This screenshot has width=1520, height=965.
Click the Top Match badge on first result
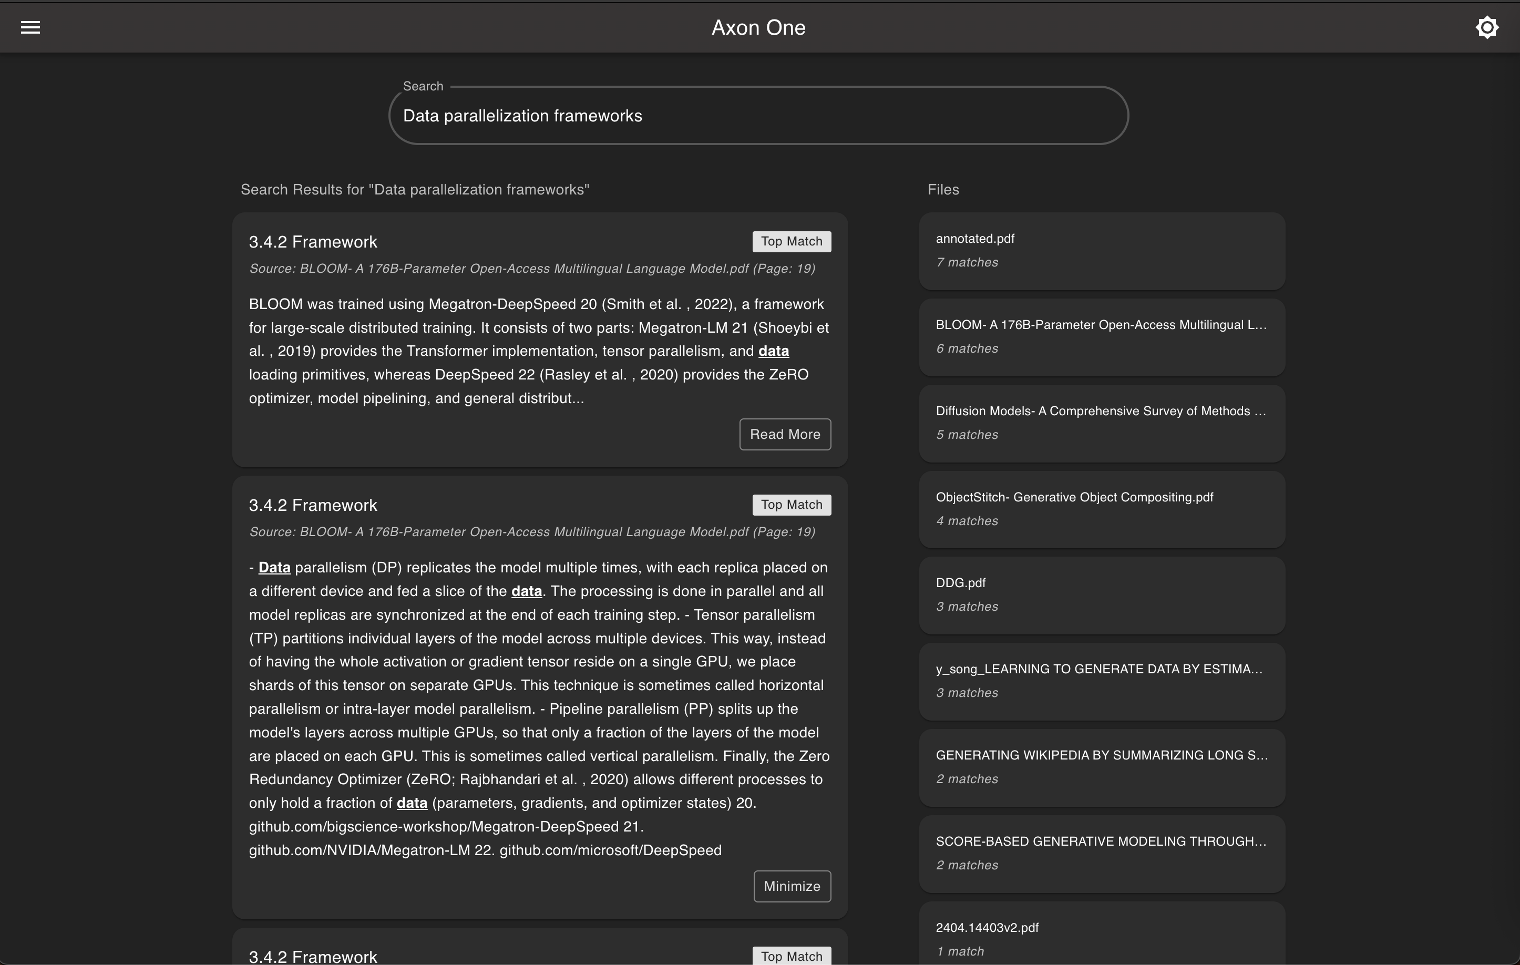pos(792,241)
